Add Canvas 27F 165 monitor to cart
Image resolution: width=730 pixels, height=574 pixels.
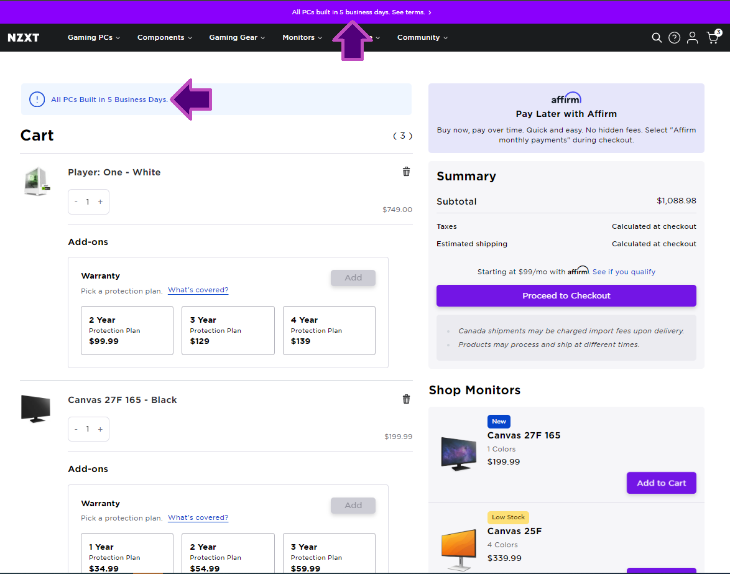[x=661, y=483]
